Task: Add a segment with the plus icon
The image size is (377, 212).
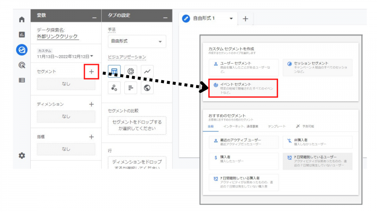Action: click(x=91, y=72)
